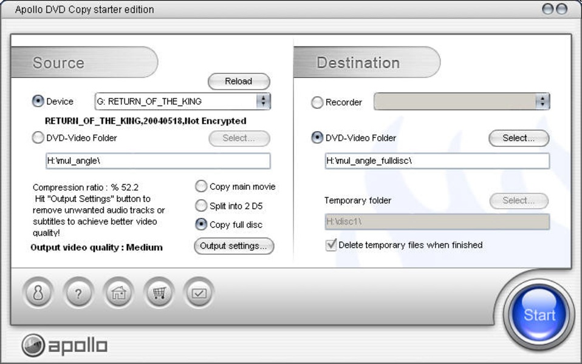Select the Device source radio button
582x364 pixels.
click(x=38, y=101)
